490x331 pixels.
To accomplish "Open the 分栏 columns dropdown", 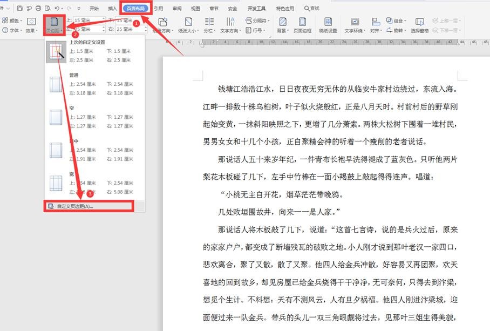I will pyautogui.click(x=209, y=24).
